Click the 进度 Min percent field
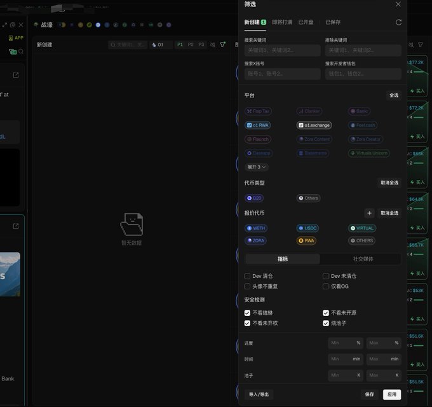The height and width of the screenshot is (407, 432). 346,343
